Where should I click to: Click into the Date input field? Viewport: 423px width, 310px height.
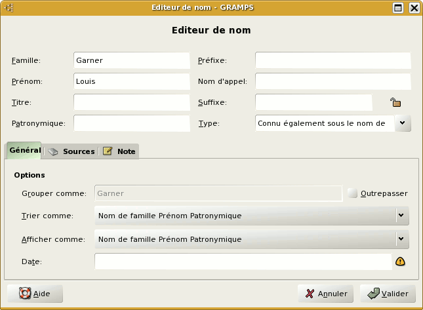click(x=243, y=262)
